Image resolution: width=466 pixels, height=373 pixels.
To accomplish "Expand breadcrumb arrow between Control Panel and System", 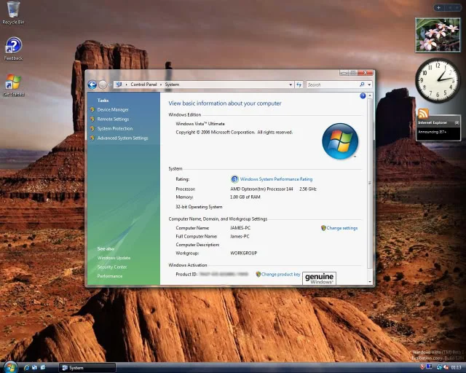I will click(x=161, y=85).
